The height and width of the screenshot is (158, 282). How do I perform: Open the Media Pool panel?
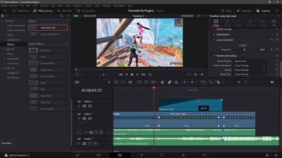coord(20,11)
